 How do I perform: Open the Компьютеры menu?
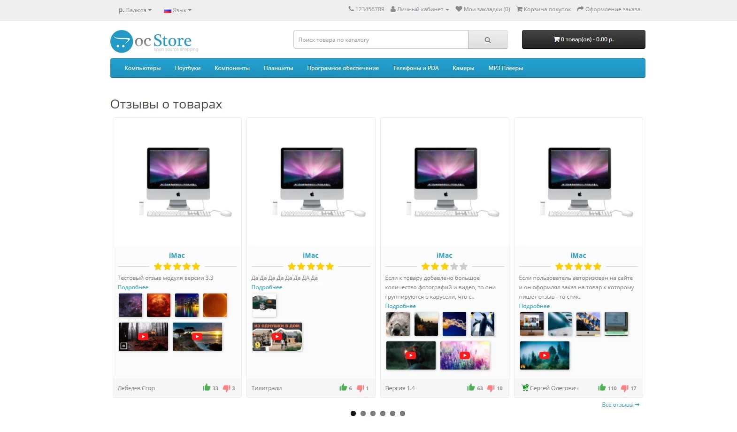(x=143, y=68)
